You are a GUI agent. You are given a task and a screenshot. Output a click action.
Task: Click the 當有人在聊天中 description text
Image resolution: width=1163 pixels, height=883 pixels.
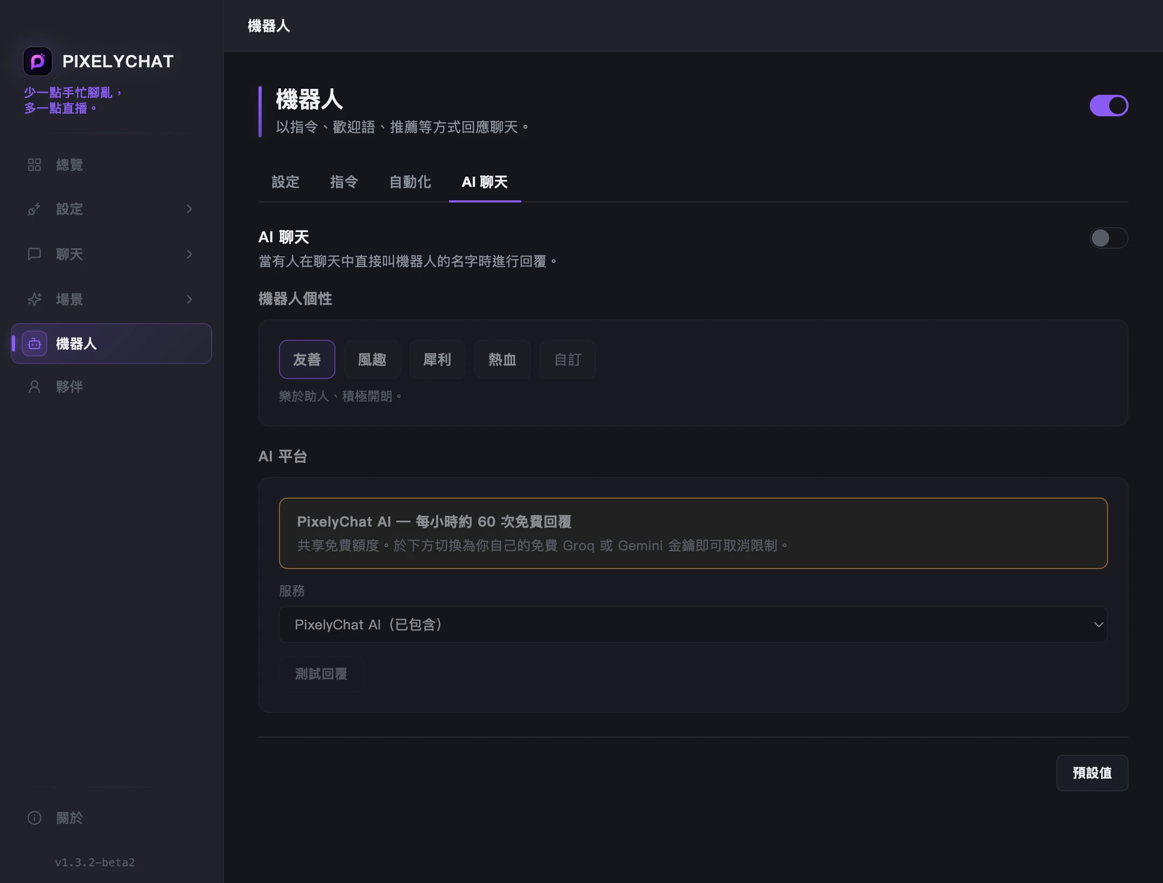(x=408, y=262)
